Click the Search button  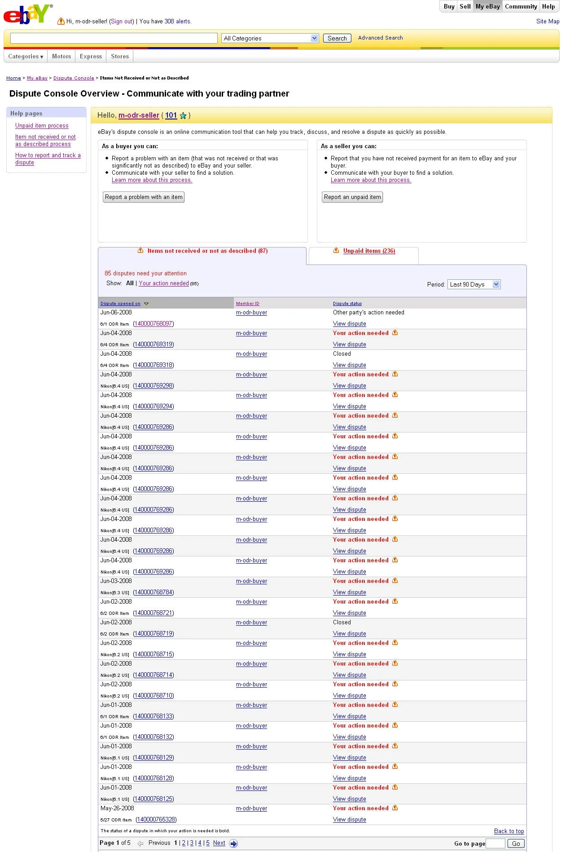point(337,38)
